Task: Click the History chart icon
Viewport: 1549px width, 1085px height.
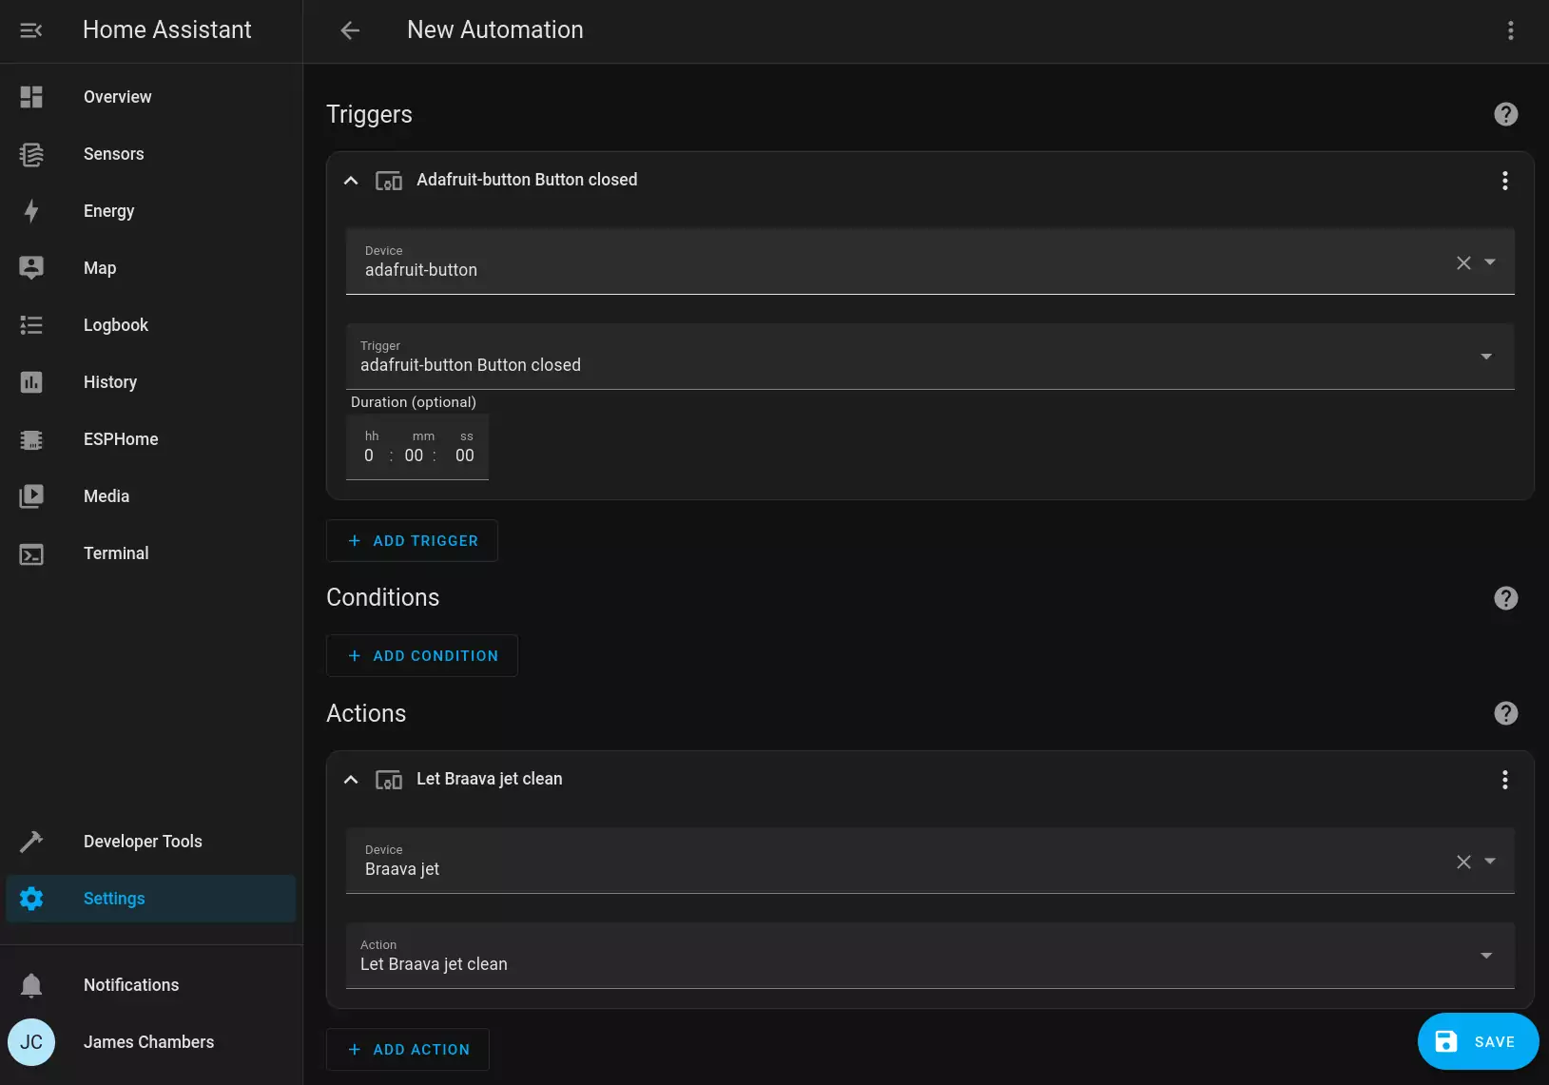Action: [x=31, y=382]
